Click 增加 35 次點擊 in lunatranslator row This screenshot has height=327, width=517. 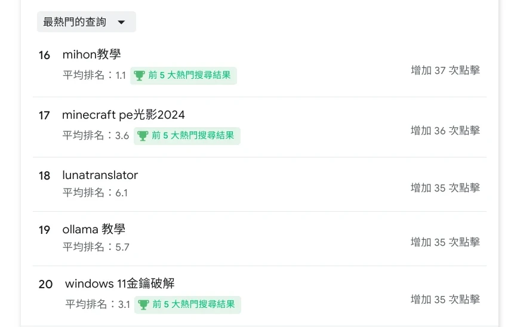(x=445, y=188)
